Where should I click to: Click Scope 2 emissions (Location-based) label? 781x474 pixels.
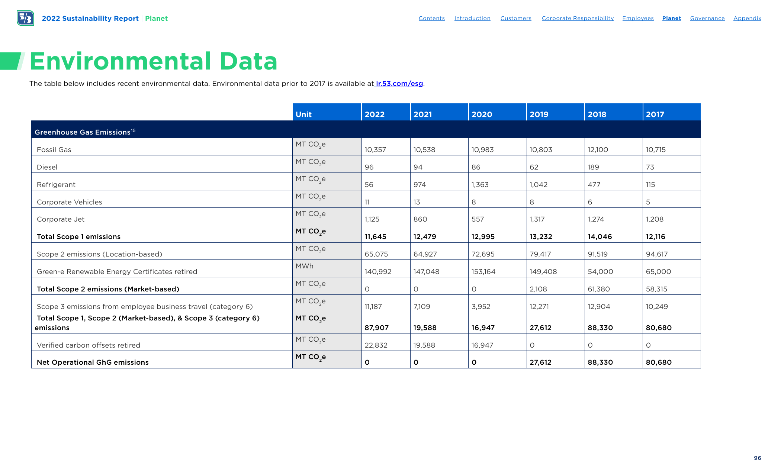pyautogui.click(x=99, y=254)
